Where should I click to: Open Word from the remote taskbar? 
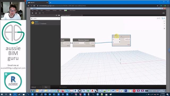point(113,91)
